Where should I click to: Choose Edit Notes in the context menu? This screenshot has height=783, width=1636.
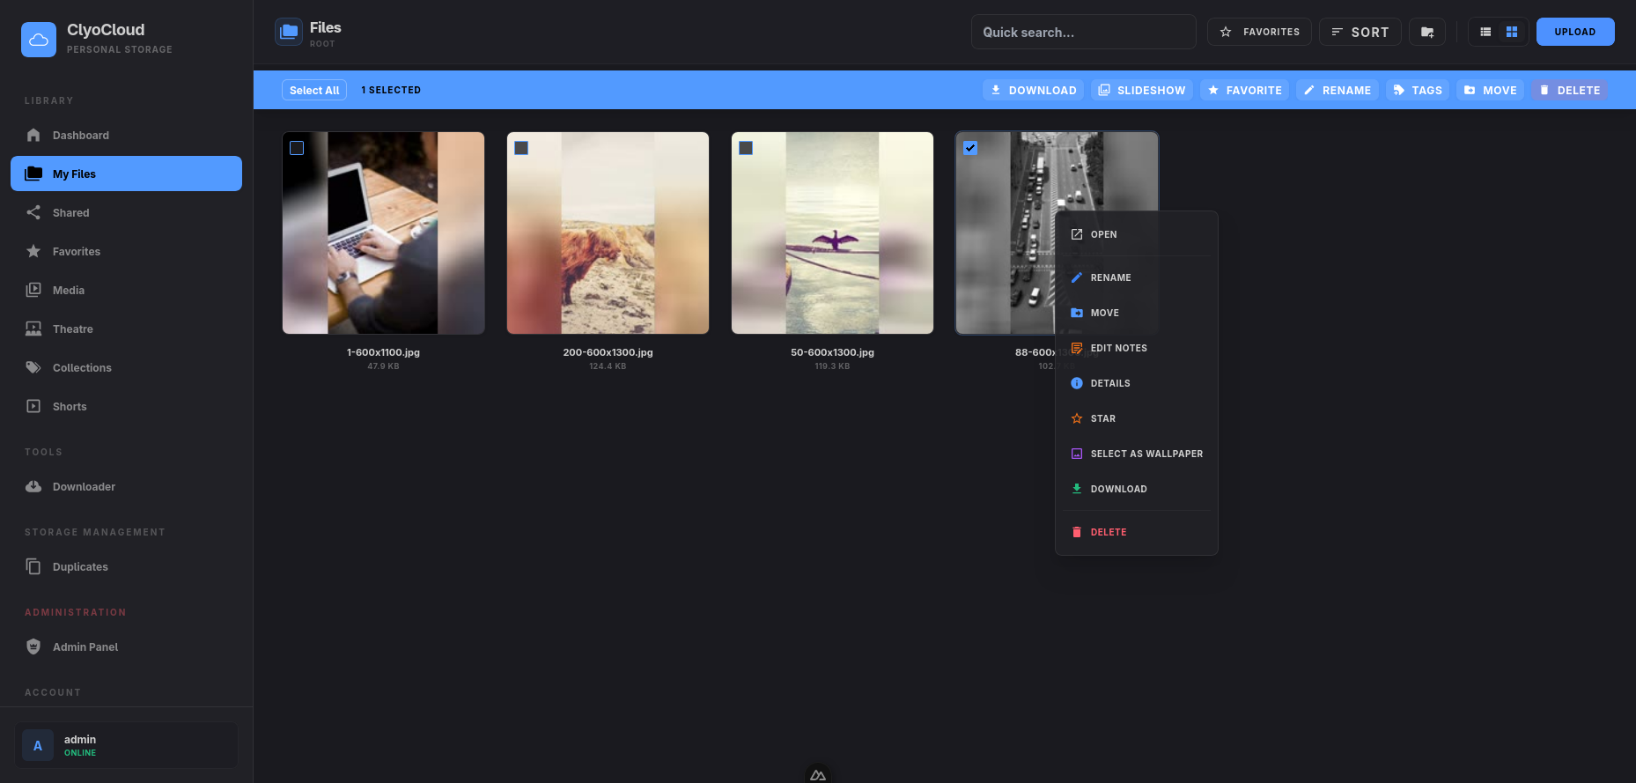1137,348
